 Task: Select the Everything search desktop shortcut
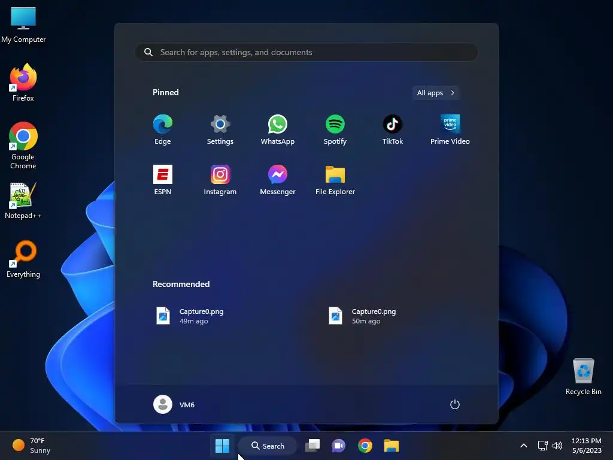click(x=23, y=259)
